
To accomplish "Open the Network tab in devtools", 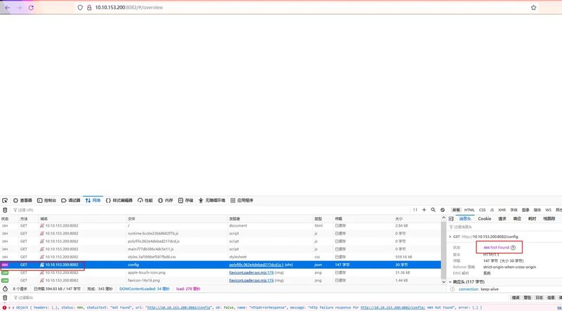I will 93,200.
